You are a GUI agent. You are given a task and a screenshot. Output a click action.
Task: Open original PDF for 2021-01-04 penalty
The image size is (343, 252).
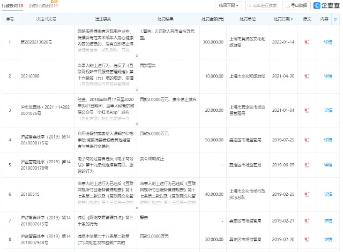pyautogui.click(x=307, y=110)
